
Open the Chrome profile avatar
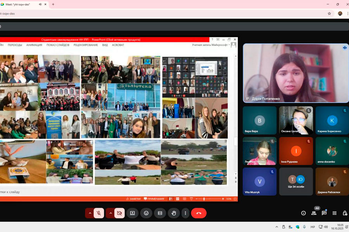(340, 14)
